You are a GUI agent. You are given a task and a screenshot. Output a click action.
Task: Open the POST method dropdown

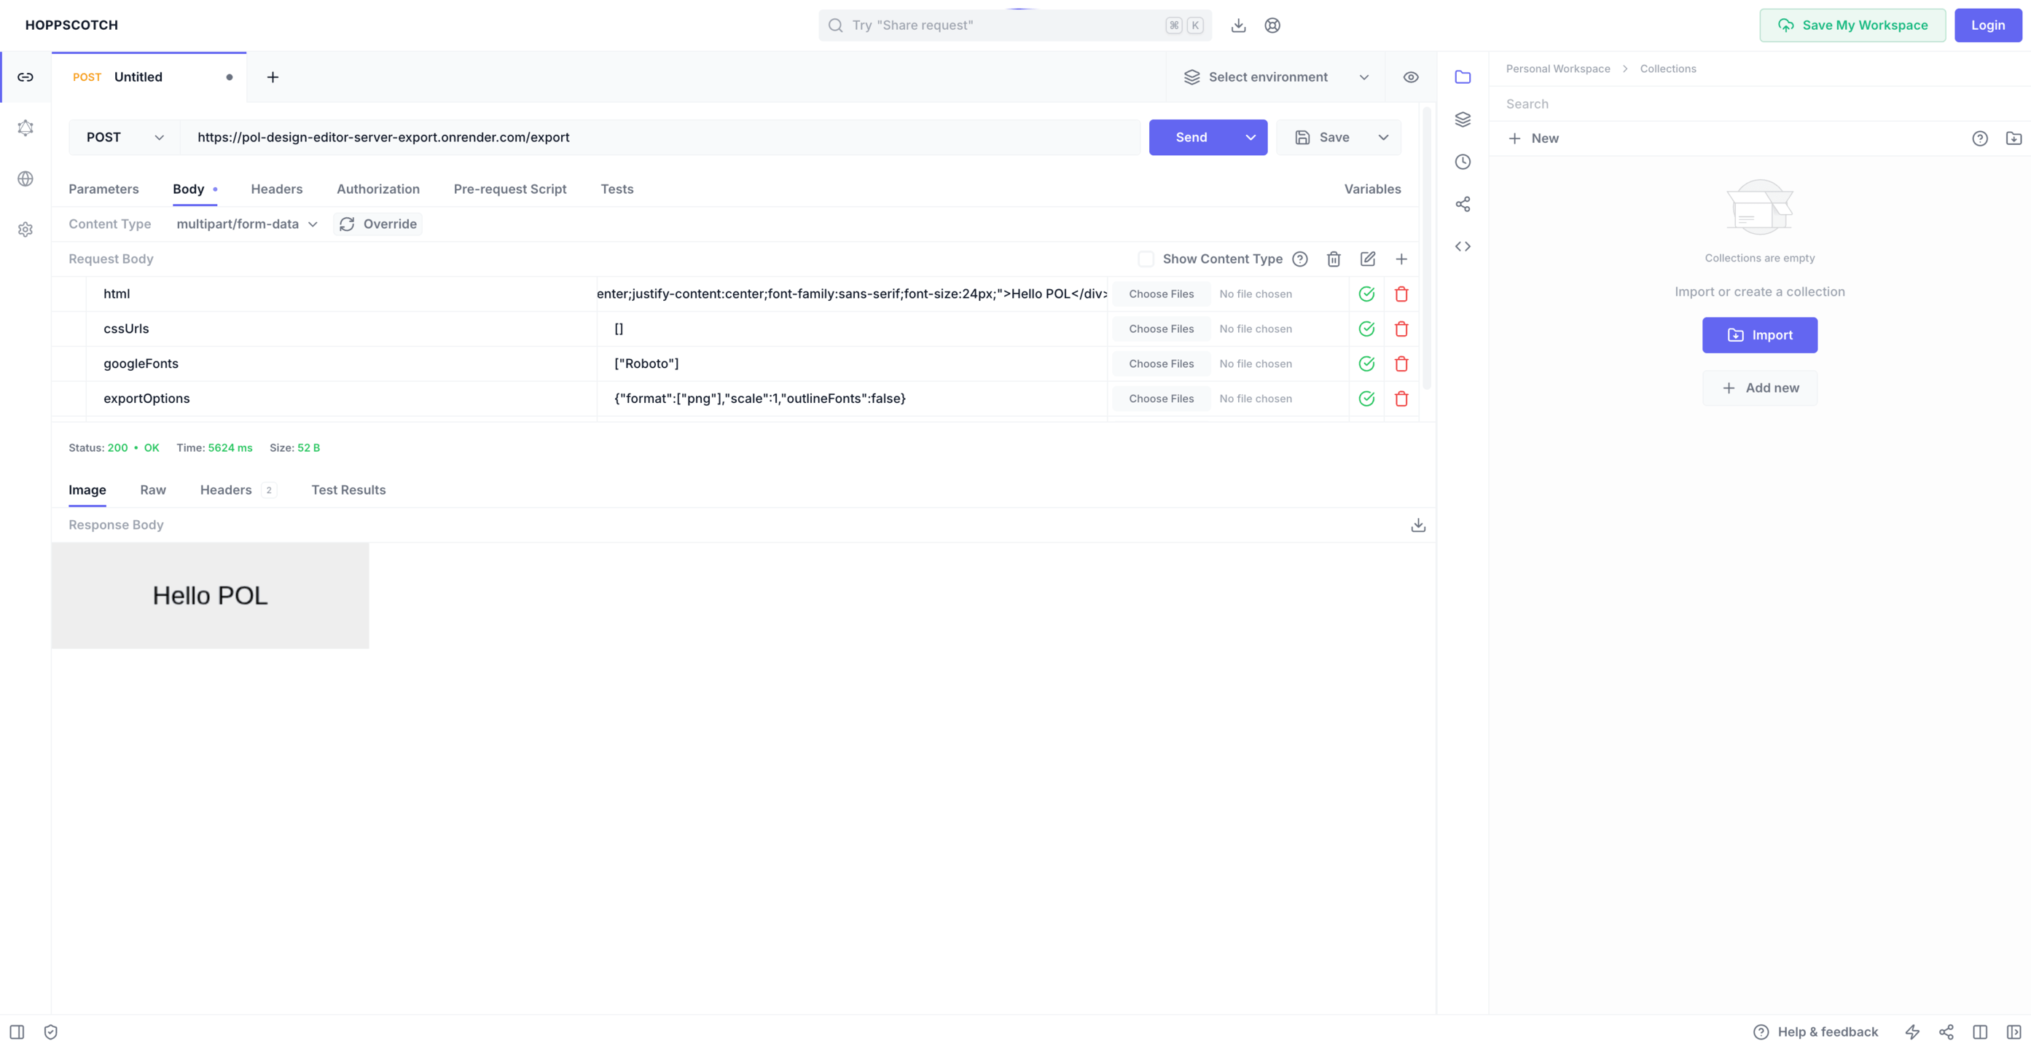[125, 137]
